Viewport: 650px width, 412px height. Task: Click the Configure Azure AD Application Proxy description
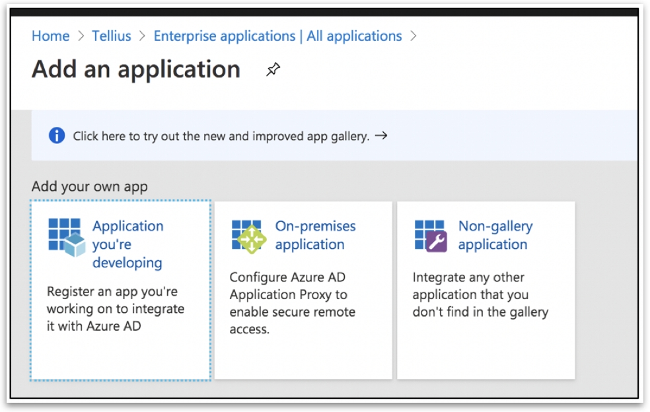point(292,303)
